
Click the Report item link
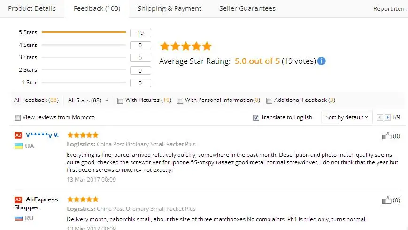[x=390, y=9]
